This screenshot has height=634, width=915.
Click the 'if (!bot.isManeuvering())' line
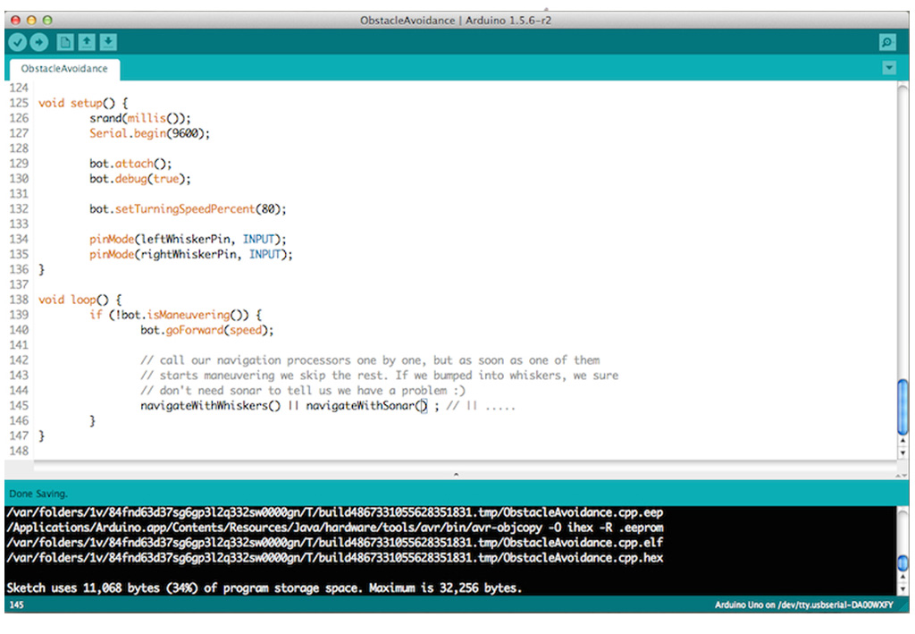coord(176,316)
